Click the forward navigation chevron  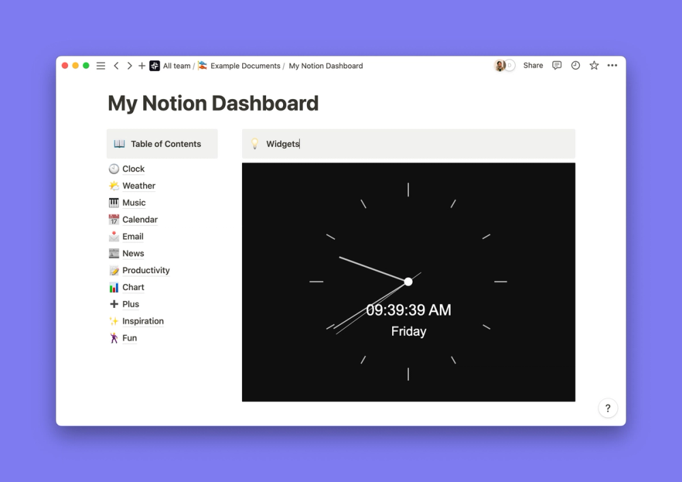pyautogui.click(x=130, y=66)
